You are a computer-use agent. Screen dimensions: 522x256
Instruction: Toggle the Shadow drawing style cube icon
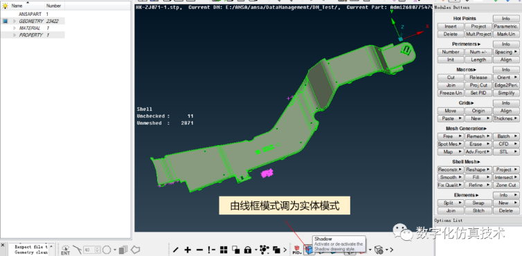(x=309, y=250)
